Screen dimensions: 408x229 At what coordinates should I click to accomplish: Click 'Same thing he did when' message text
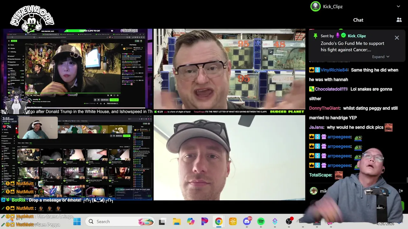tap(375, 70)
